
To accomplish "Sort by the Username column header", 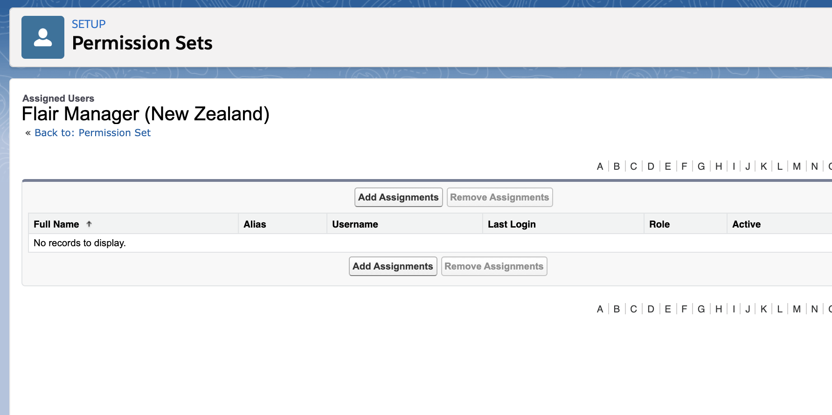I will coord(355,224).
